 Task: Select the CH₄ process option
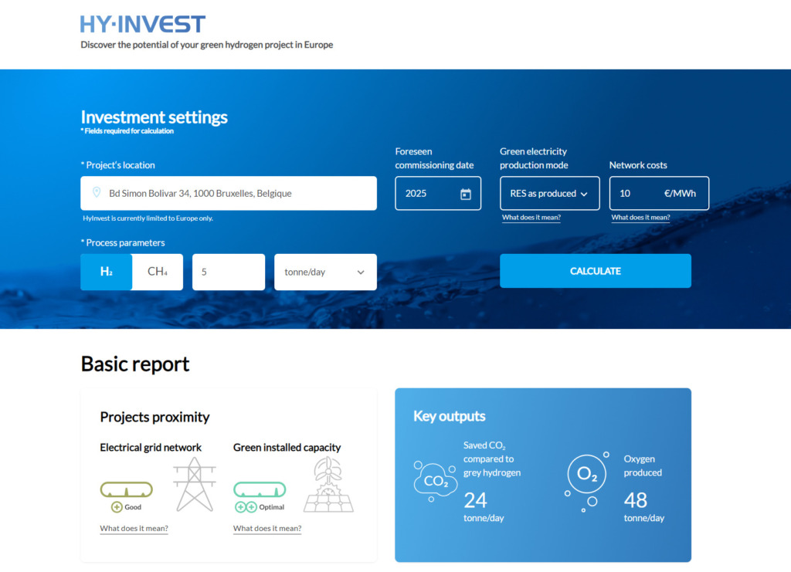pos(158,272)
